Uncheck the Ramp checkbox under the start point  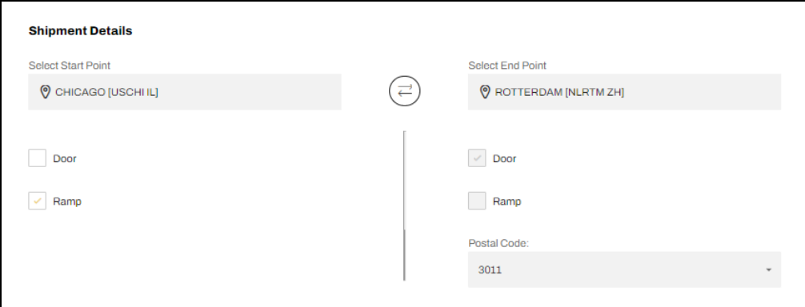pyautogui.click(x=37, y=201)
